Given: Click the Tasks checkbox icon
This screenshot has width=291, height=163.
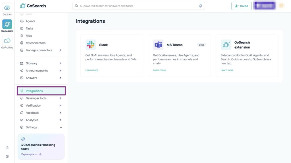Looking at the screenshot, I should coord(22,28).
